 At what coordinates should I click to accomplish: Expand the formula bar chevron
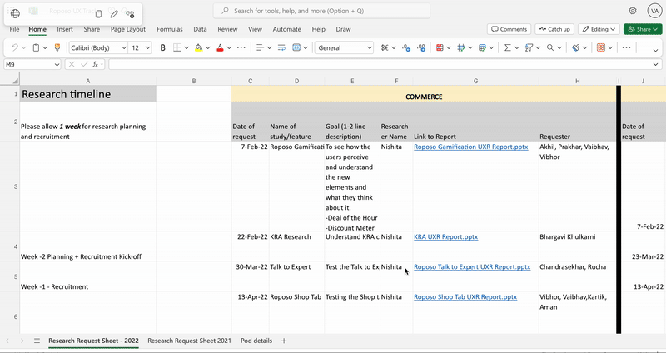[x=656, y=65]
